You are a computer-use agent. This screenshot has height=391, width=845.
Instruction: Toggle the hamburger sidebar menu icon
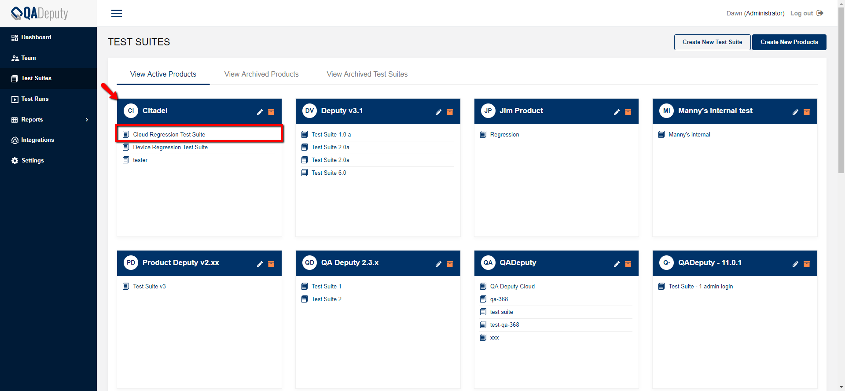point(117,14)
